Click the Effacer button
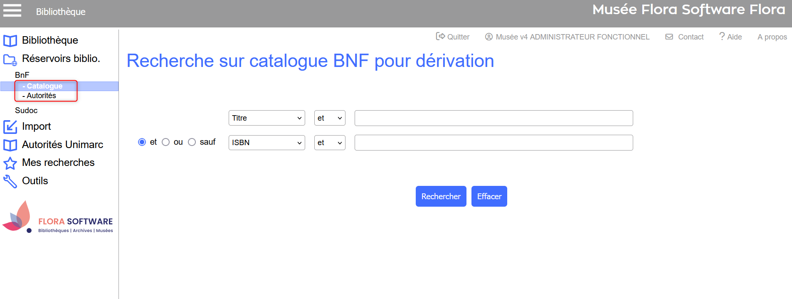Screen dimensions: 792x299 (489, 196)
